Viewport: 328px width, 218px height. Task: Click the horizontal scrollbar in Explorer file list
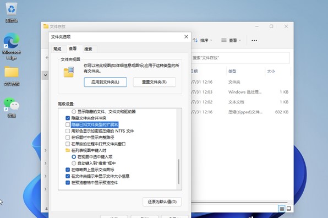coord(240,203)
